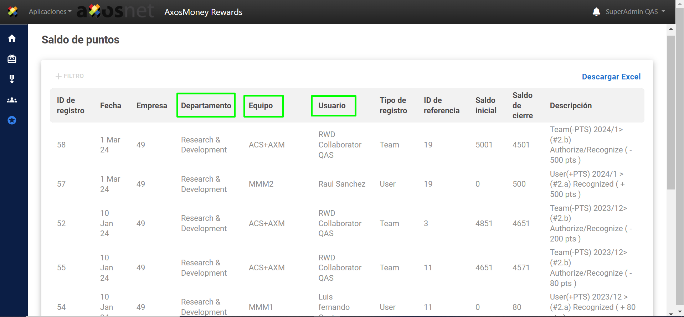Select the medal award sidebar icon
Image resolution: width=684 pixels, height=317 pixels.
coord(12,79)
